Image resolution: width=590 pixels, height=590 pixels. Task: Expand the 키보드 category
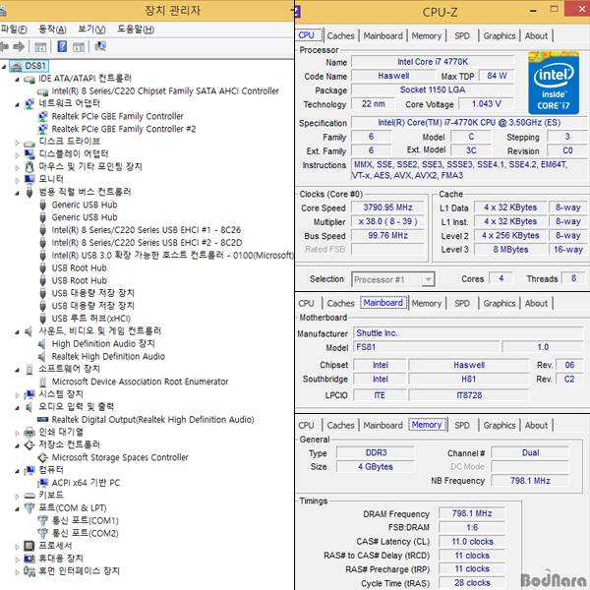(x=17, y=496)
